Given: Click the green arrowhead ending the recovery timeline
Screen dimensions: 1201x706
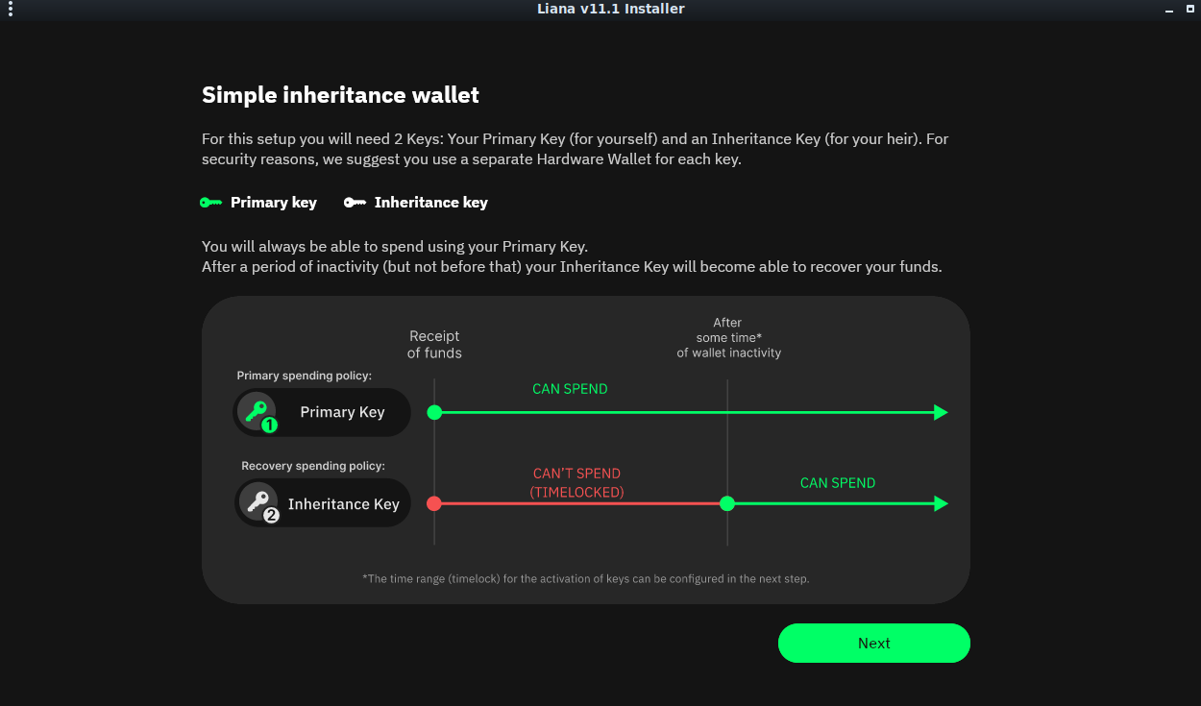Looking at the screenshot, I should point(941,503).
